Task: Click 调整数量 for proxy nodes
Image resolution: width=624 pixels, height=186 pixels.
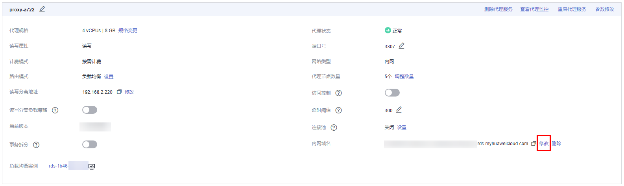Action: (x=404, y=77)
